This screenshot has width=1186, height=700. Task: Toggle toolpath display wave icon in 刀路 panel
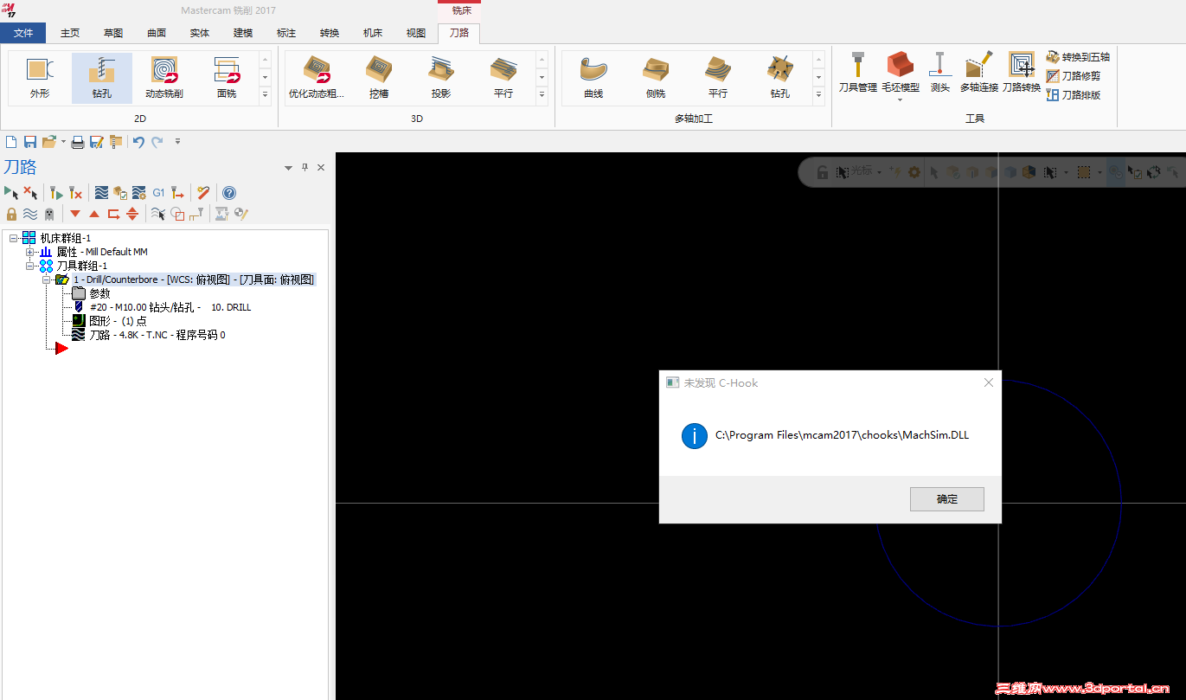point(30,214)
